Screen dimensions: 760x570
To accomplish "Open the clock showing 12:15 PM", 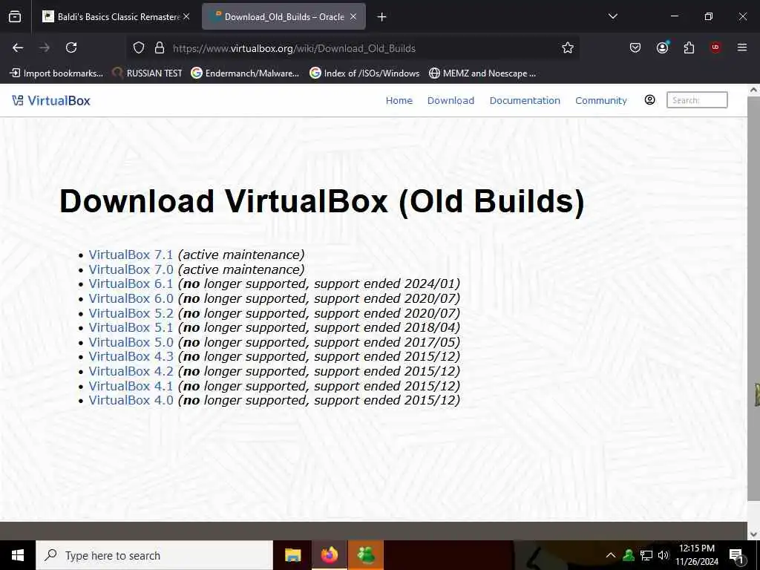I will [x=697, y=555].
